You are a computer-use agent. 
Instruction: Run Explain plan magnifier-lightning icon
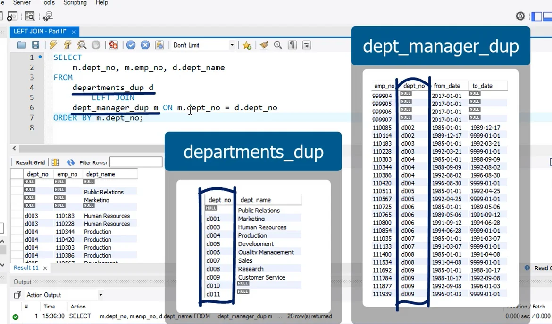[82, 45]
